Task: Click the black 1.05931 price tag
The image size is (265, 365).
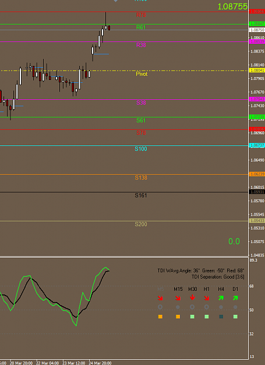Action: [257, 192]
